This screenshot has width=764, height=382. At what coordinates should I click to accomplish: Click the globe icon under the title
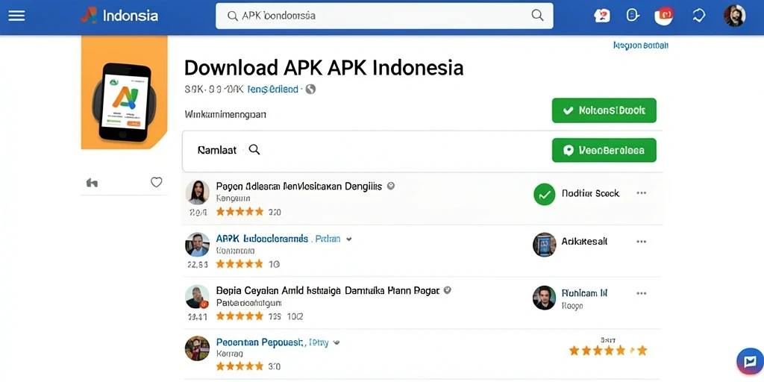pos(310,90)
